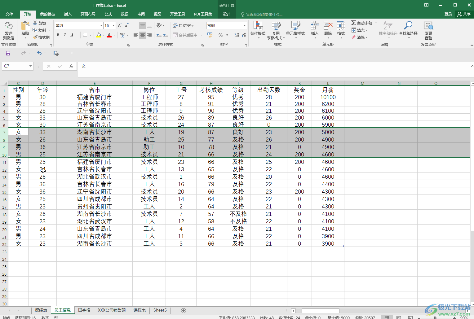Click the Conditional Formatting icon
474x319 pixels.
[258, 26]
